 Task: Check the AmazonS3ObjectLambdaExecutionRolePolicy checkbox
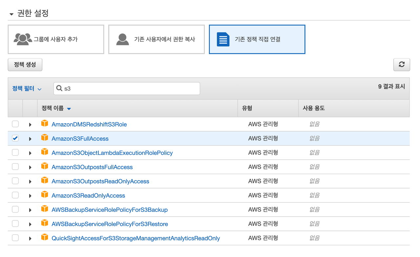point(15,152)
